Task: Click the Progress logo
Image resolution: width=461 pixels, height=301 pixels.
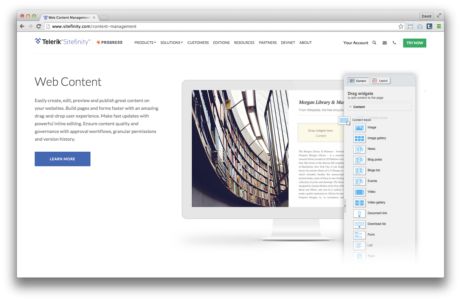Action: pyautogui.click(x=109, y=42)
